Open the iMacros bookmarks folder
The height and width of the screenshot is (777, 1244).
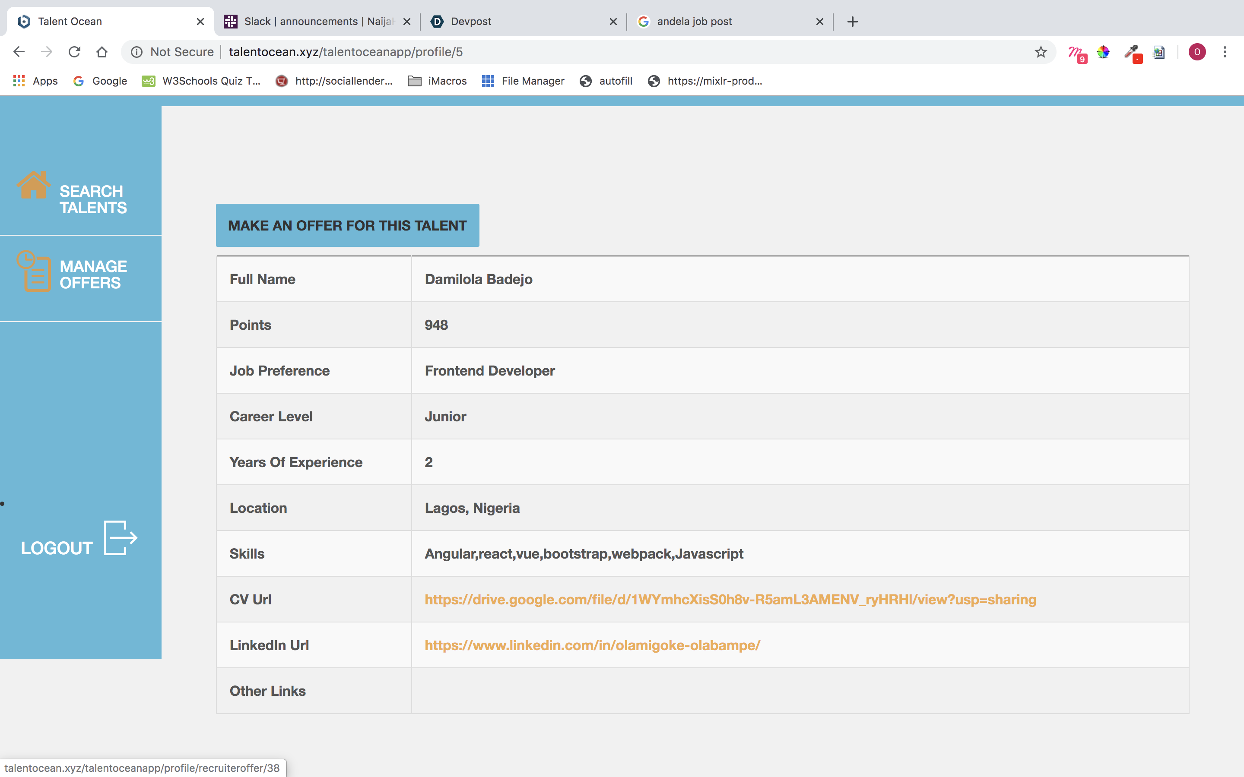coord(437,81)
